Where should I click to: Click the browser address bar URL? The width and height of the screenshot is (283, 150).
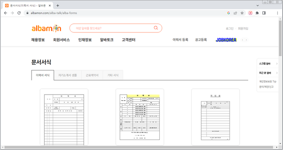click(54, 13)
